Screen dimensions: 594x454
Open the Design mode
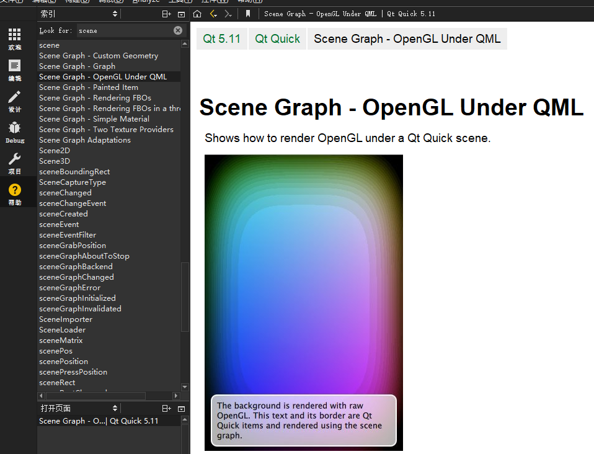[14, 100]
